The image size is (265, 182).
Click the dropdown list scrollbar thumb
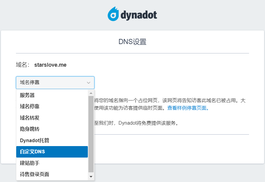(91, 134)
